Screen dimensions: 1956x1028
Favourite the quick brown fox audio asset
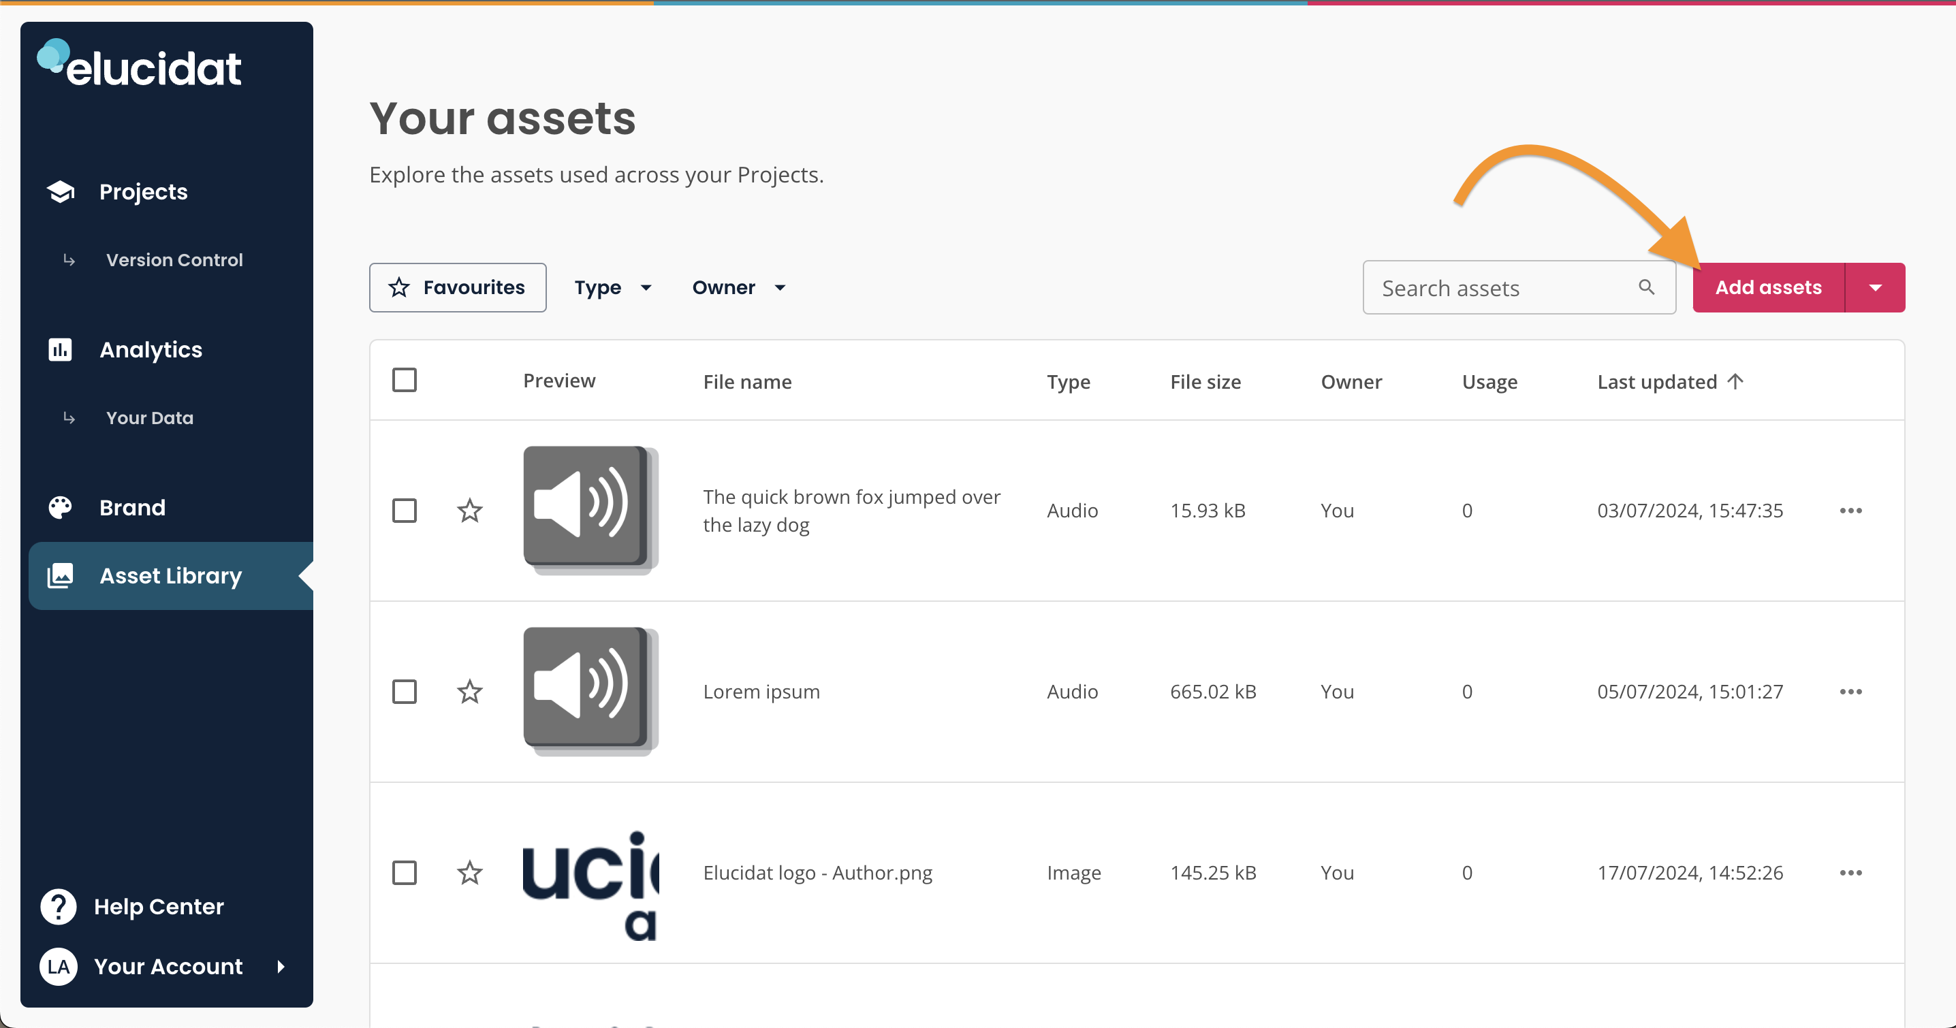tap(470, 510)
